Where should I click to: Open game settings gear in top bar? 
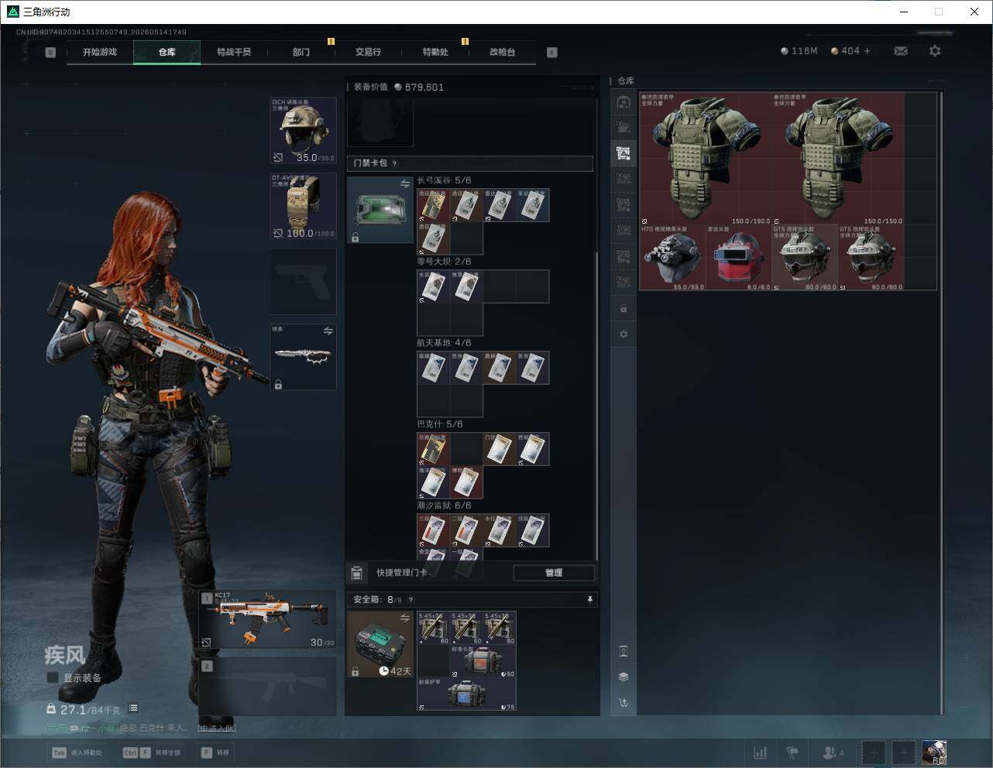coord(935,51)
